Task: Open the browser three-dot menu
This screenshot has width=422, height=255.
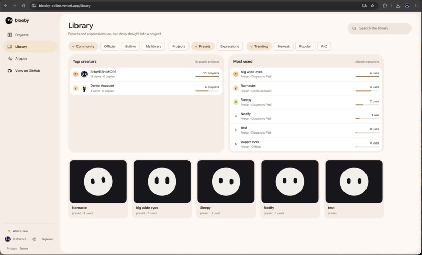Action: [x=416, y=6]
